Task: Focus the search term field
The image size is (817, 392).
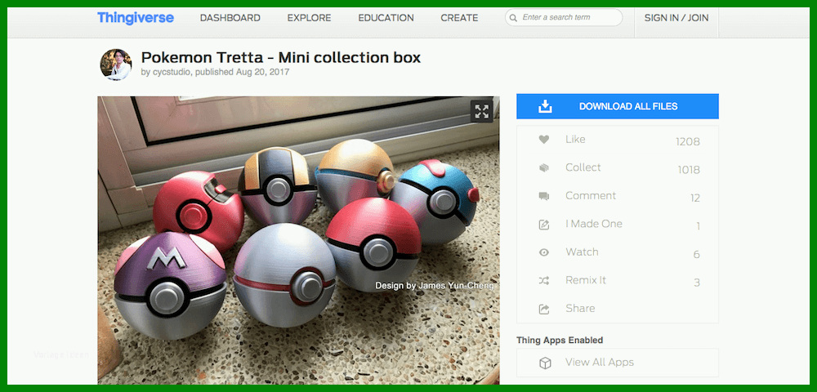Action: click(x=564, y=17)
